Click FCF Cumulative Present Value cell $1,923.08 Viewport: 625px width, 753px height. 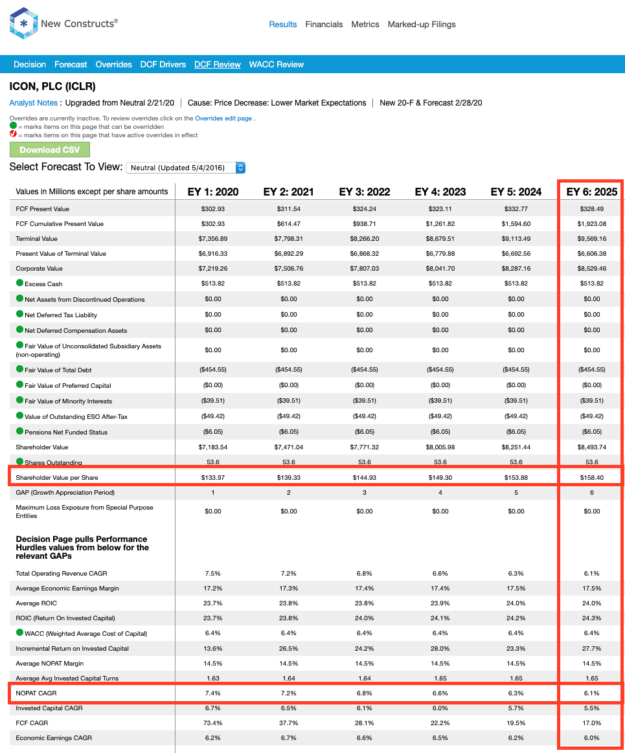click(x=592, y=224)
